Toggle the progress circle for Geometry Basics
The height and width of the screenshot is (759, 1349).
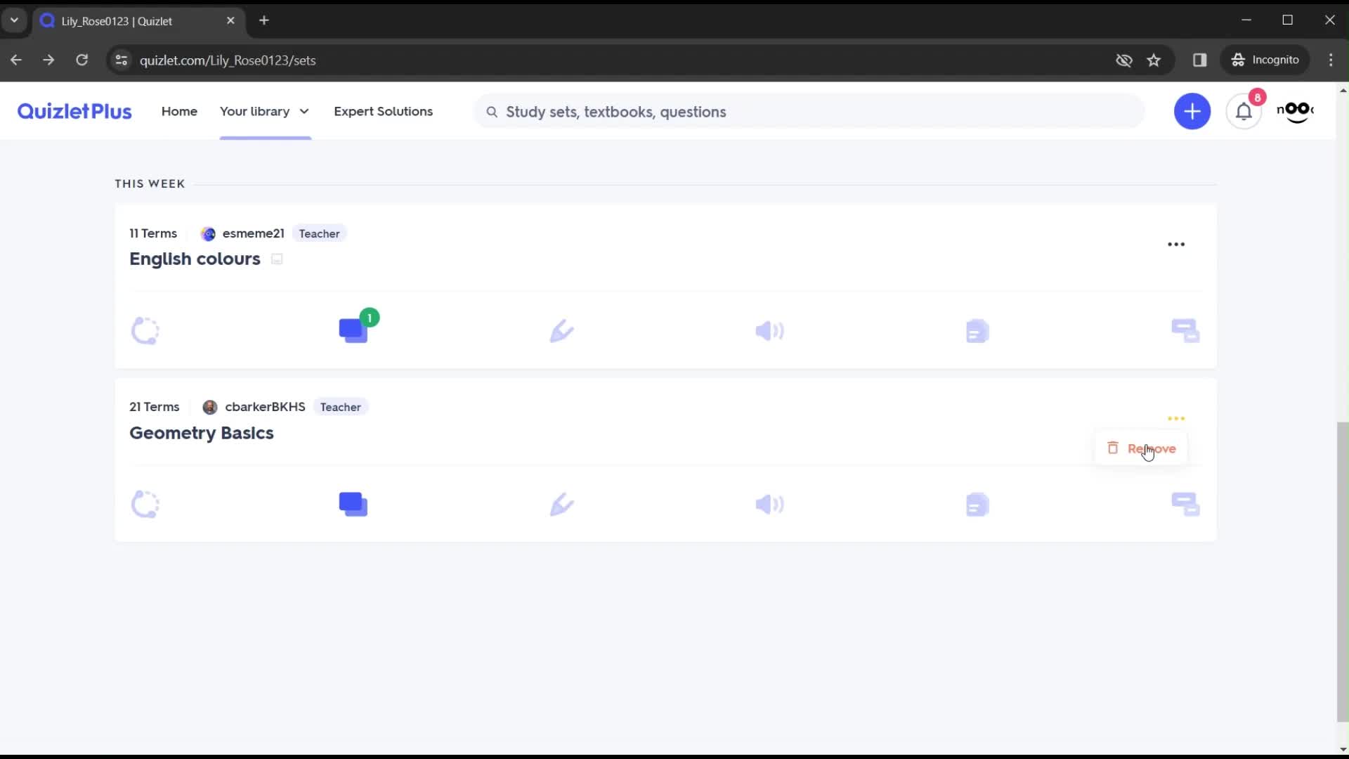145,504
